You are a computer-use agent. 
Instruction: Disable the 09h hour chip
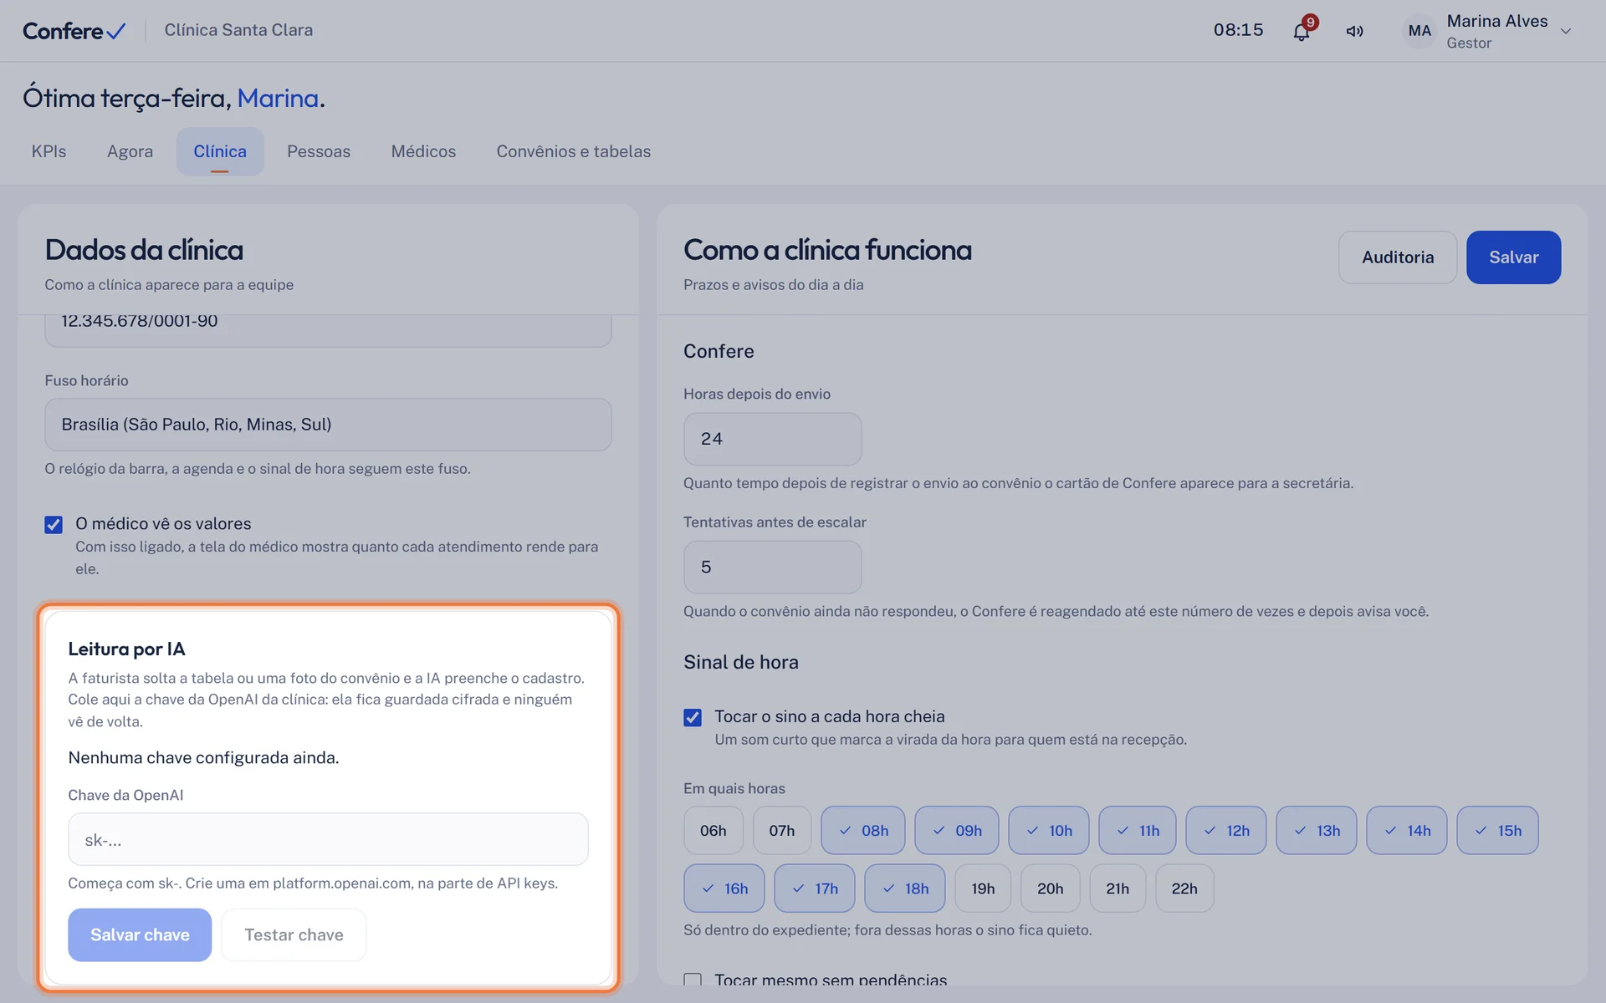coord(957,830)
